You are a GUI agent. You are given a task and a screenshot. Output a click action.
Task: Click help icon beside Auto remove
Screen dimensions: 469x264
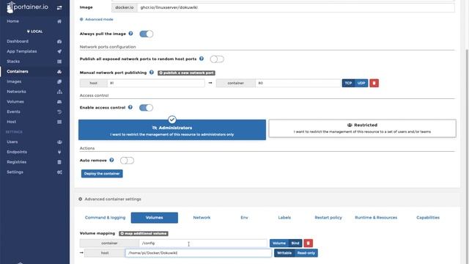point(111,160)
